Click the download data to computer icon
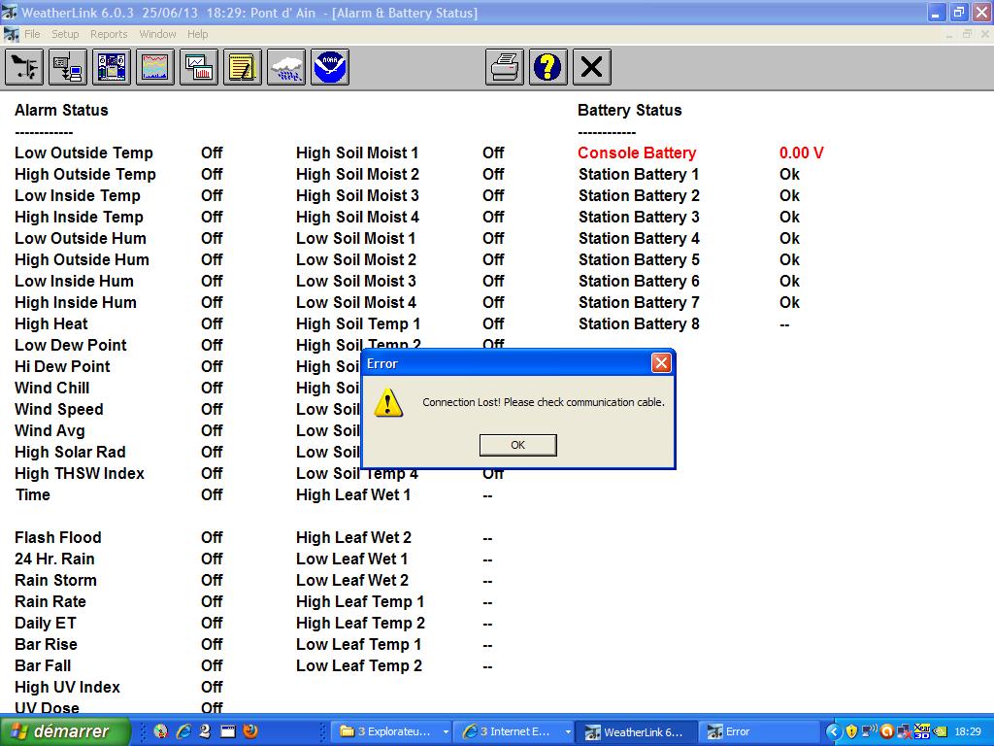This screenshot has width=994, height=746. click(x=68, y=67)
